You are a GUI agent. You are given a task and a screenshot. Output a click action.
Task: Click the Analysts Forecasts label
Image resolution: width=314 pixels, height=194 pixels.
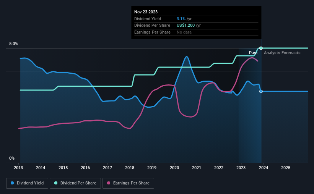coord(282,53)
